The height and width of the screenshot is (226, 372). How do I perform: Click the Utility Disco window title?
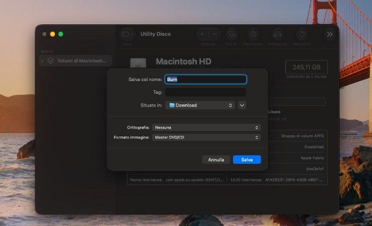coord(156,34)
